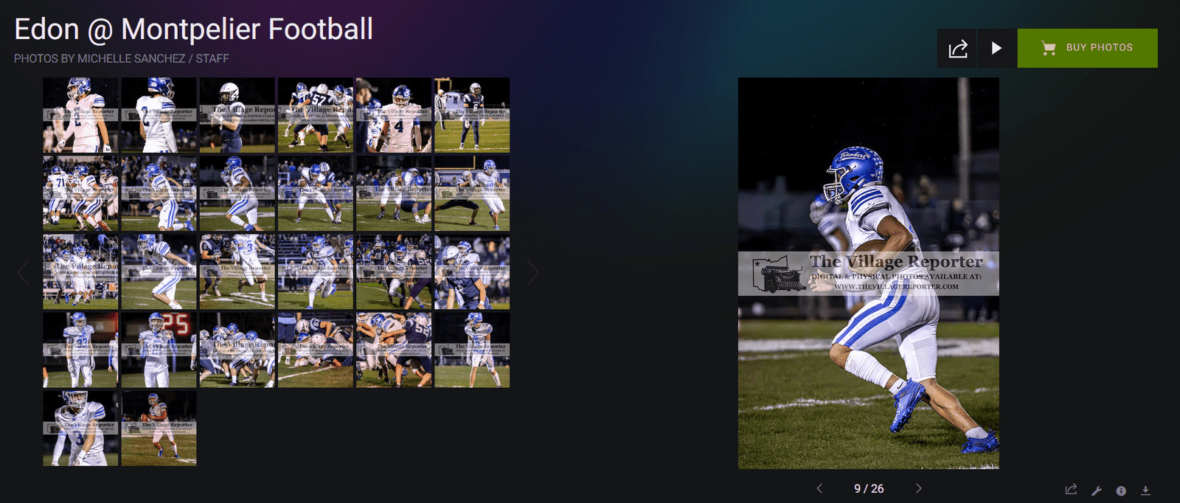Go back in thumbnail grid with left arrow
This screenshot has width=1180, height=503.
pyautogui.click(x=23, y=272)
